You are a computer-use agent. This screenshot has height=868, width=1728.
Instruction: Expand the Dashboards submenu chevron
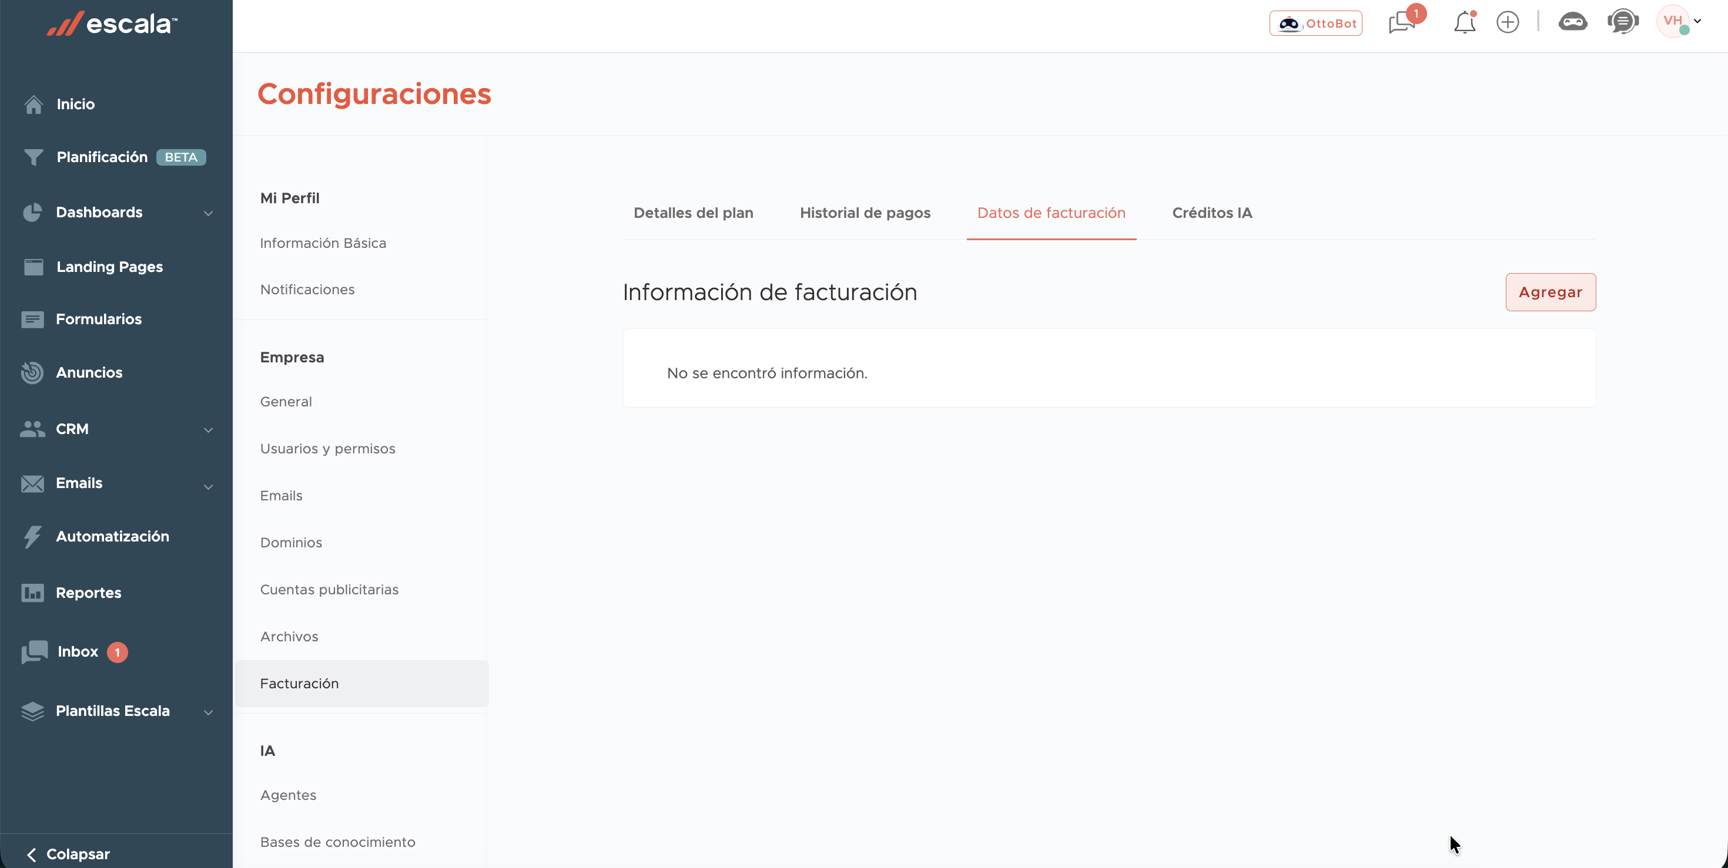[209, 213]
